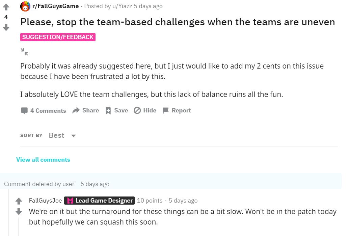Report the post with flag icon
349x236 pixels.
point(177,110)
